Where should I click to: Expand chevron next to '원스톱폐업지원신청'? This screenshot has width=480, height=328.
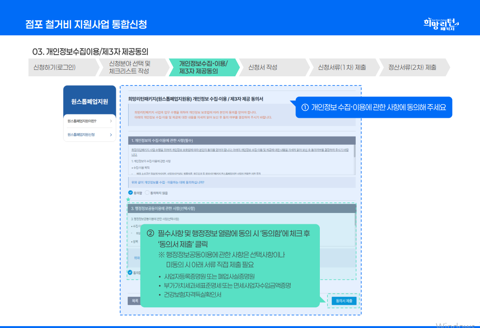point(111,135)
